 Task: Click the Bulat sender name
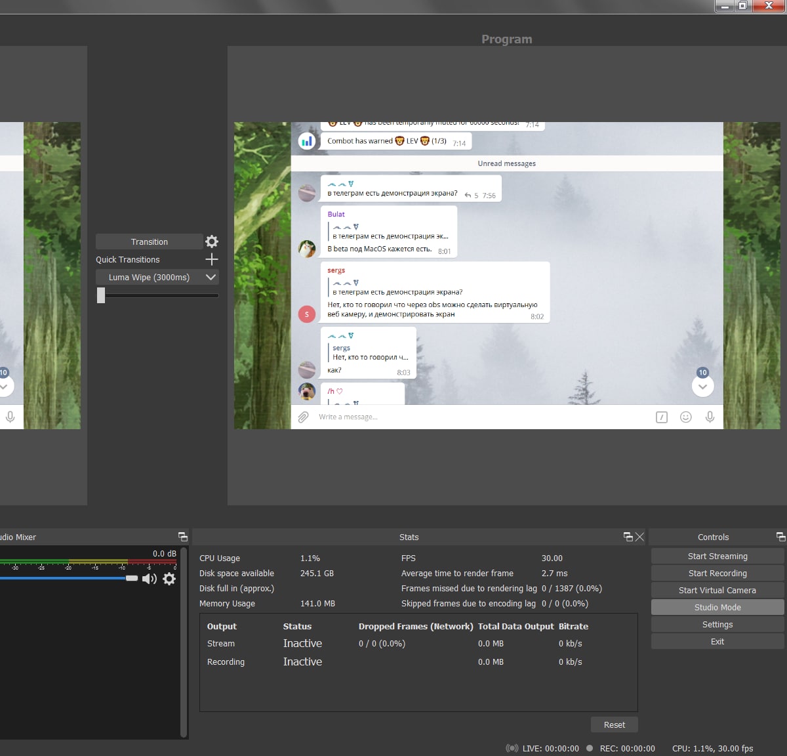click(336, 214)
